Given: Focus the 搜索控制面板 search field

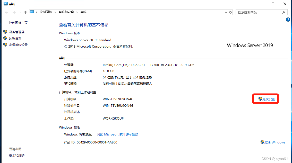Looking at the screenshot, I should pyautogui.click(x=257, y=12).
